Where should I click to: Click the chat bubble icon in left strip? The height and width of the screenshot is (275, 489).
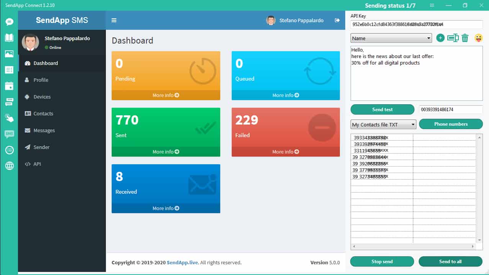point(9,22)
